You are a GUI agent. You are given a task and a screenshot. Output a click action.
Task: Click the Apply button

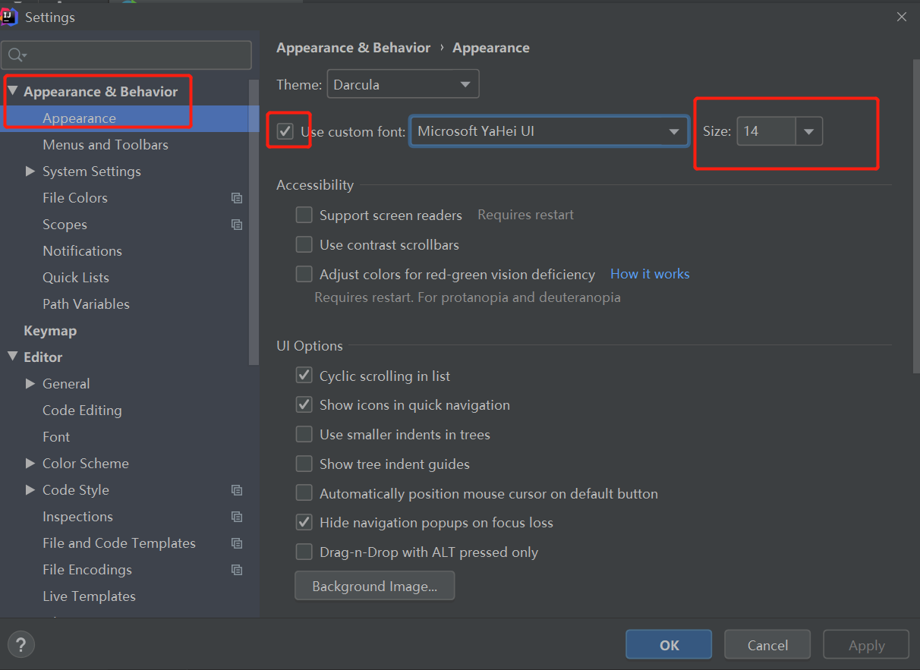point(866,644)
